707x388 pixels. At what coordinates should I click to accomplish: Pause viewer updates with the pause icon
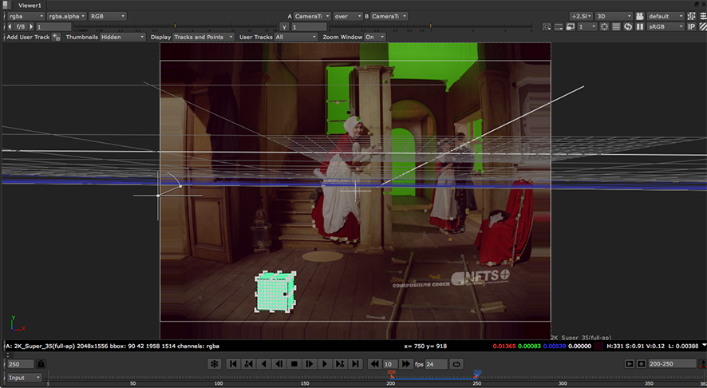(640, 26)
